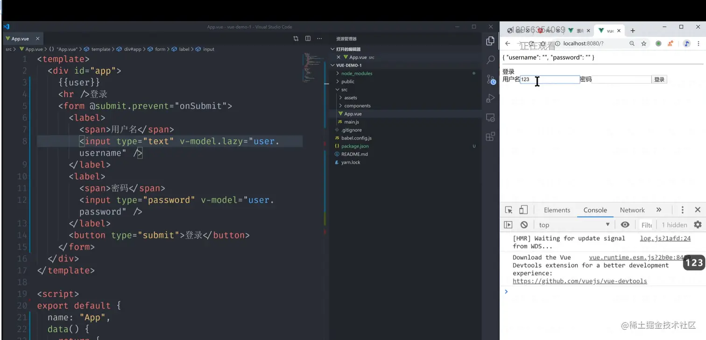Image resolution: width=706 pixels, height=340 pixels.
Task: Collapse the src folder
Action: pyautogui.click(x=344, y=90)
